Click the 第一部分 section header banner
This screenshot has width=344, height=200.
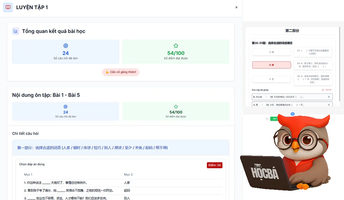click(121, 147)
